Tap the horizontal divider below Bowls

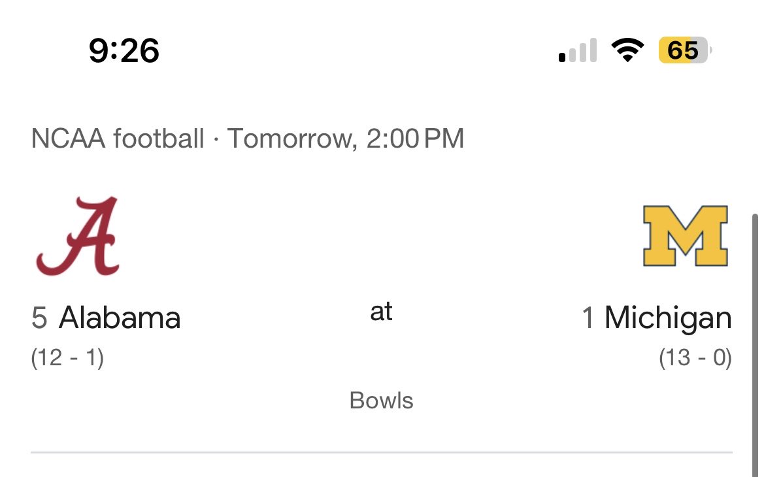(x=382, y=452)
